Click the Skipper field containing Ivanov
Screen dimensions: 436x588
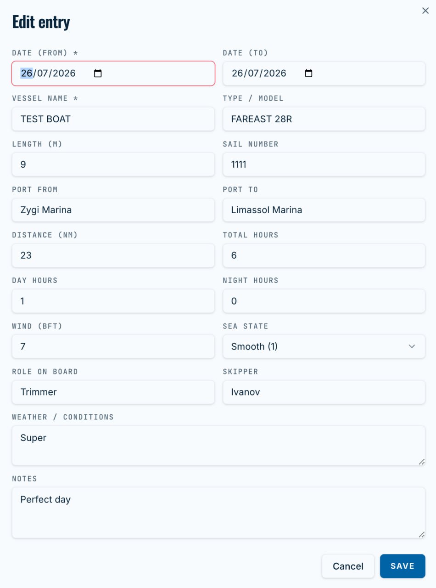pyautogui.click(x=324, y=392)
